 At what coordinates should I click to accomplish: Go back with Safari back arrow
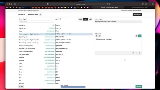(x=19, y=4)
